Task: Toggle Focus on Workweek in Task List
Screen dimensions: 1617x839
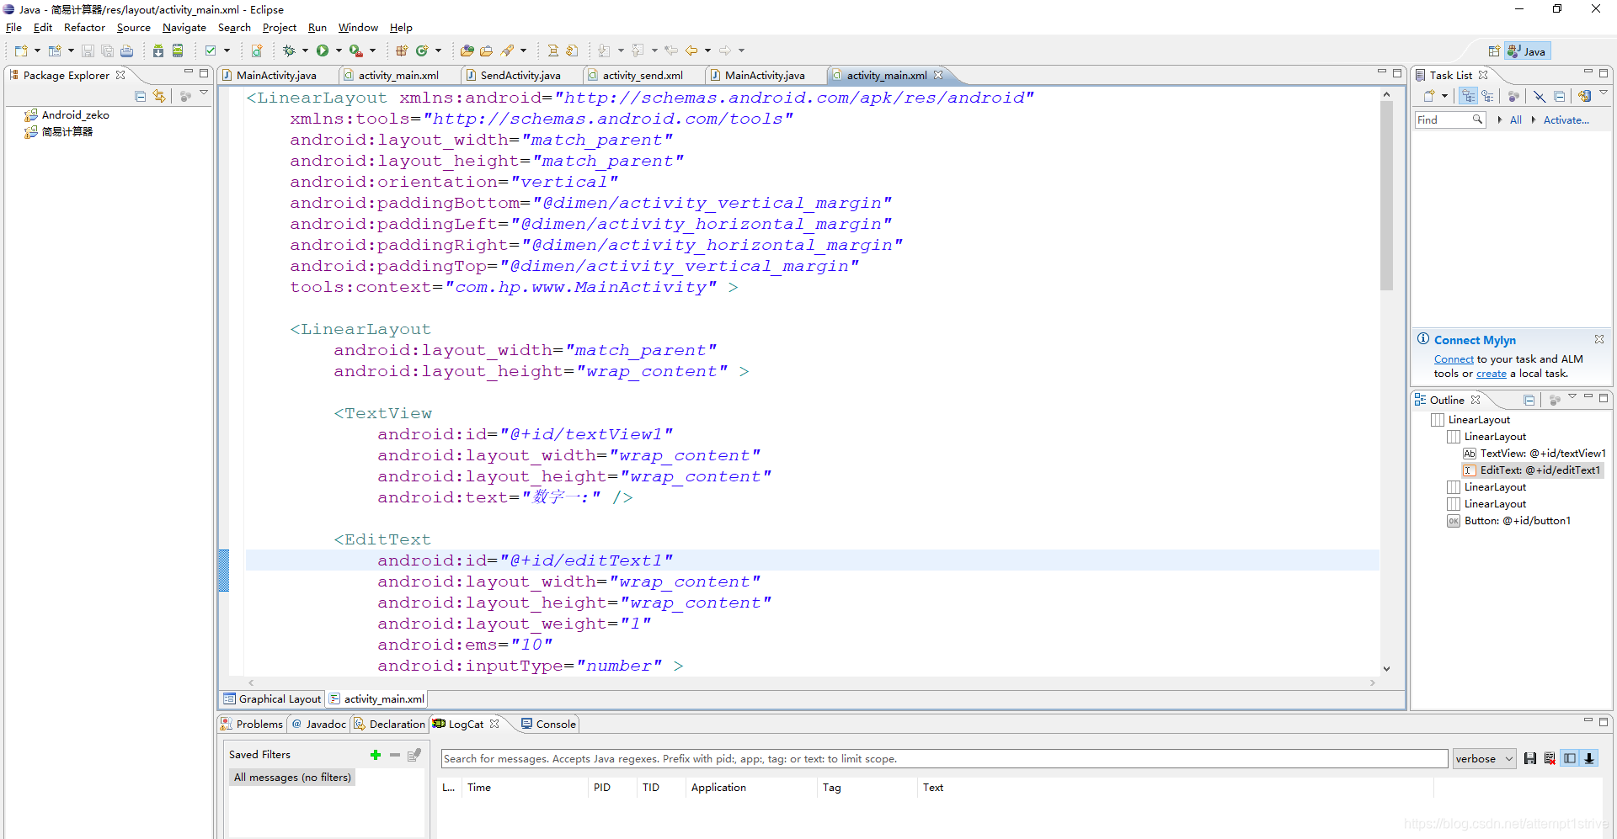Action: [1513, 96]
